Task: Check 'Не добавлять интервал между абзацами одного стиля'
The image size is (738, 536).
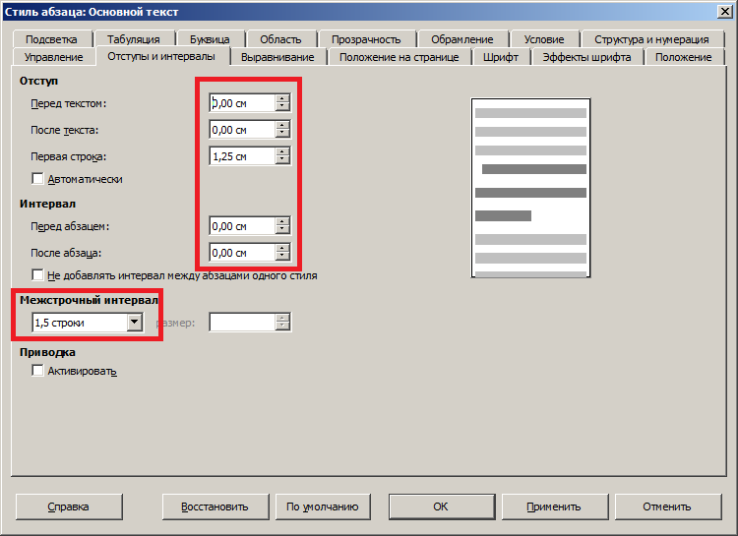Action: (38, 275)
